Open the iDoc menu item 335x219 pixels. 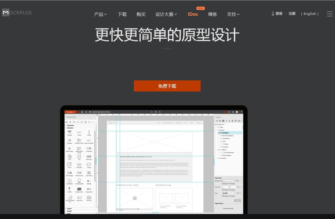(193, 14)
